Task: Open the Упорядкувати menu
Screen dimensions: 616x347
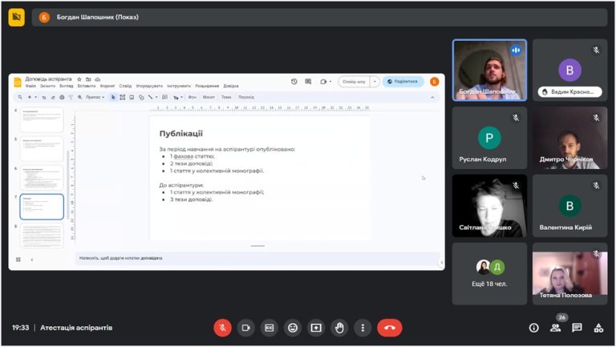Action: (149, 86)
